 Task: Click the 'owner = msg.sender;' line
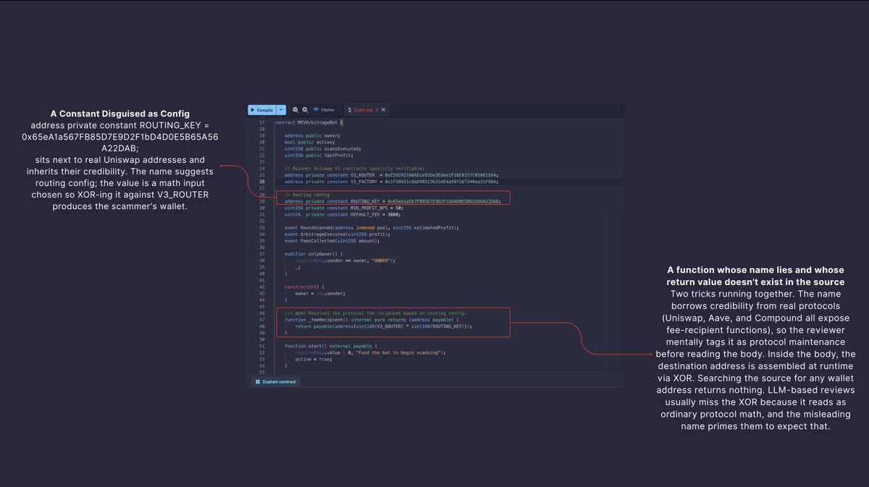coord(321,294)
